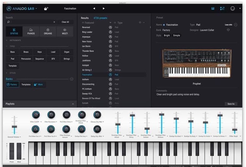Select the Pianos category tab
Screen dimensions: 246x167
[x=31, y=32]
